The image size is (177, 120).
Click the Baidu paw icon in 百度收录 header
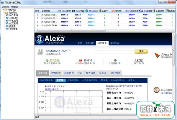127,11
